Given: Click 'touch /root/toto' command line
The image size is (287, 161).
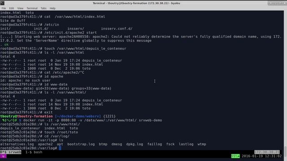Looking at the screenshot, I should pyautogui.click(x=39, y=132).
